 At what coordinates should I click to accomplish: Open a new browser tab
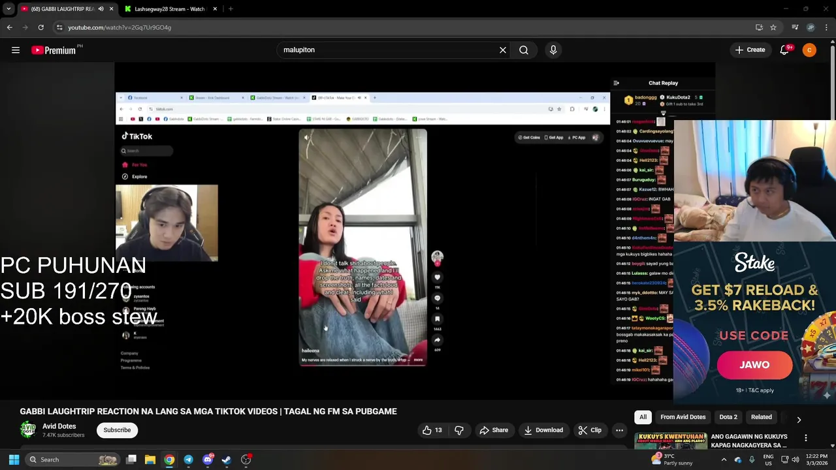point(231,9)
